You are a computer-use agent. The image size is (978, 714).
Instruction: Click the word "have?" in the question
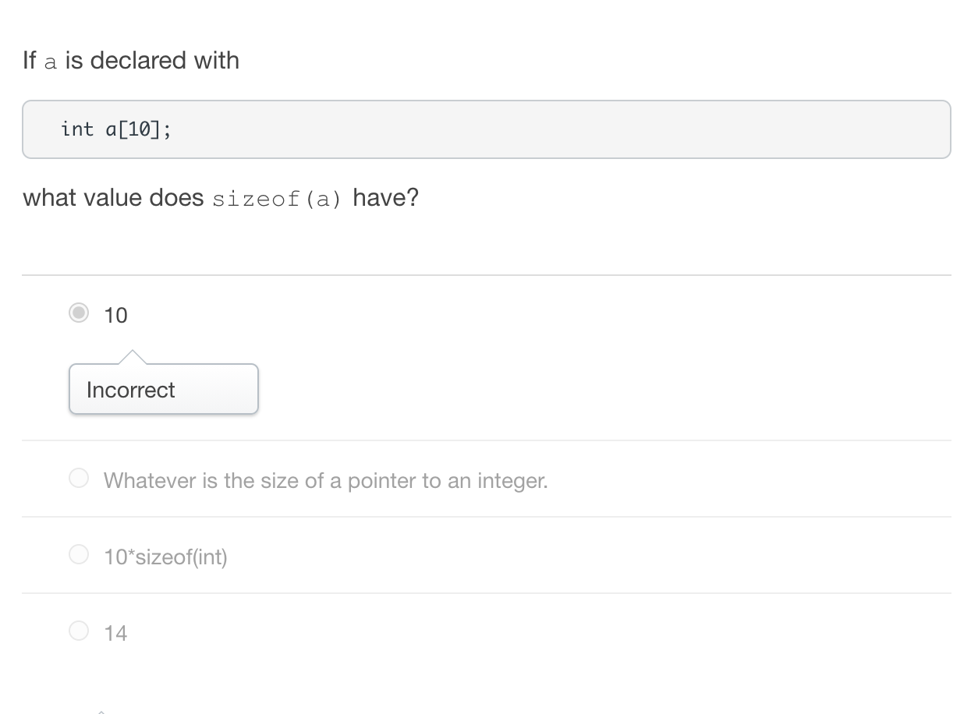coord(385,198)
